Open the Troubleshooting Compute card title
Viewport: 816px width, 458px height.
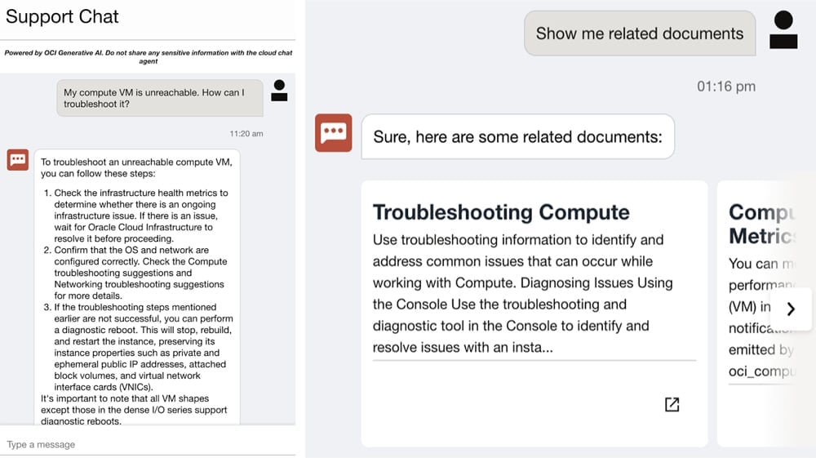(501, 212)
